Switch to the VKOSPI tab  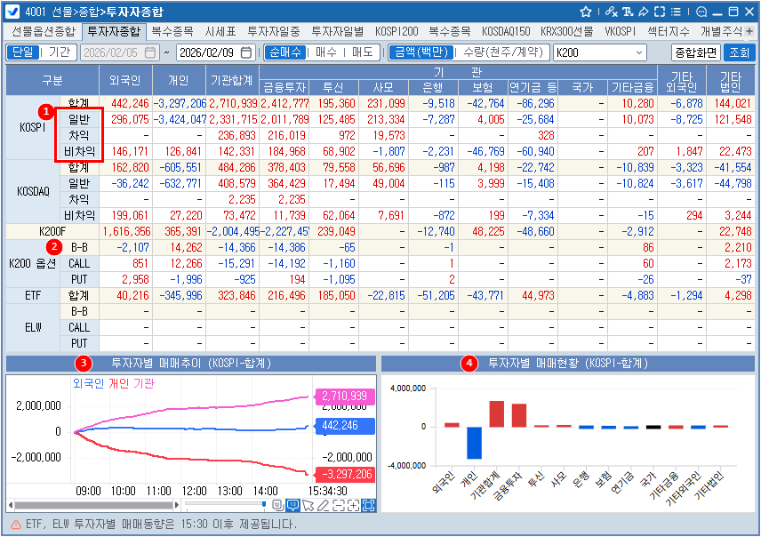(x=625, y=31)
